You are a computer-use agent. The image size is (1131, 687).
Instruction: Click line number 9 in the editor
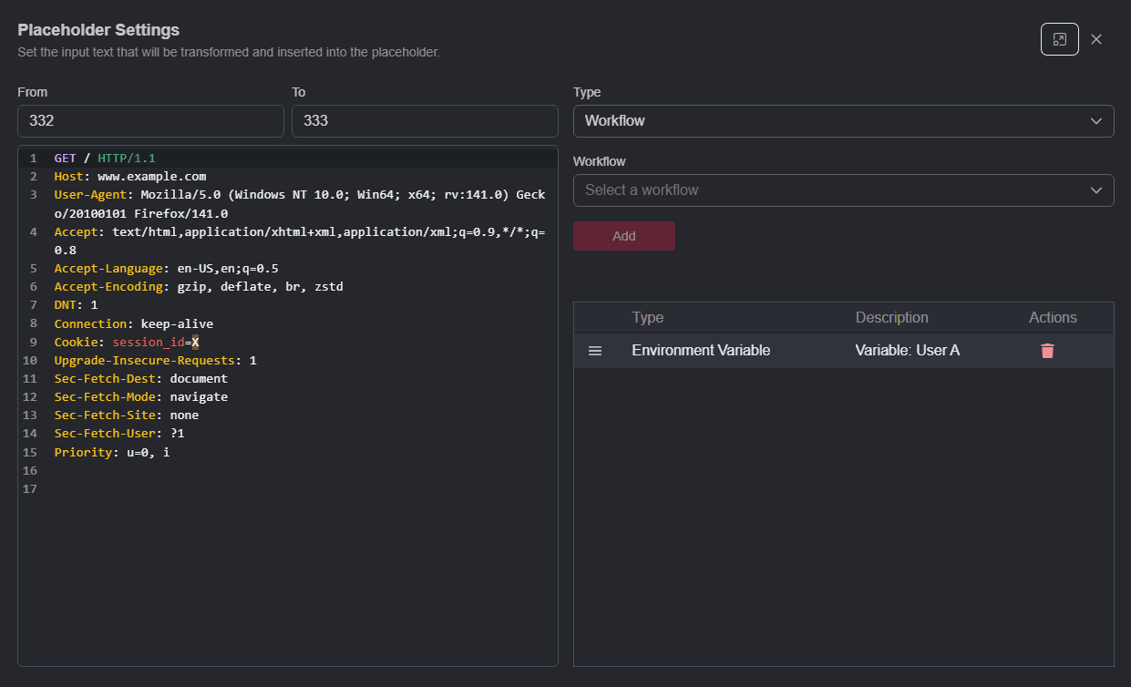33,342
